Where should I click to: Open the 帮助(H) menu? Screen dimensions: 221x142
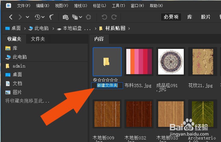click(x=156, y=6)
